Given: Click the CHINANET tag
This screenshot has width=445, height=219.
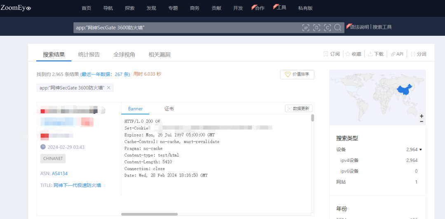Looking at the screenshot, I should coord(53,159).
